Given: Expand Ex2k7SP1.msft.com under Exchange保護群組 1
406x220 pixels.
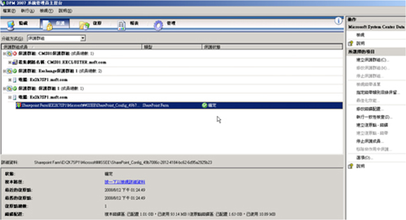Looking at the screenshot, I should pyautogui.click(x=9, y=80).
